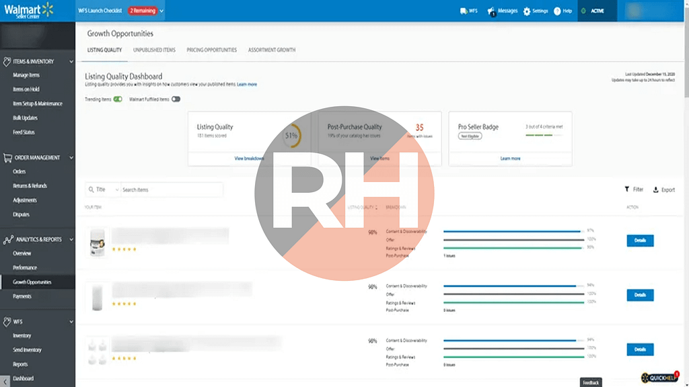
Task: Open Disputes in the sidebar
Action: click(x=21, y=214)
